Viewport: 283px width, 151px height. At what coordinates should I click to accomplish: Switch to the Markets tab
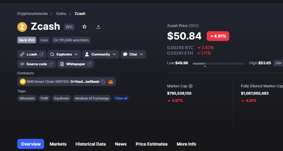[x=58, y=144]
